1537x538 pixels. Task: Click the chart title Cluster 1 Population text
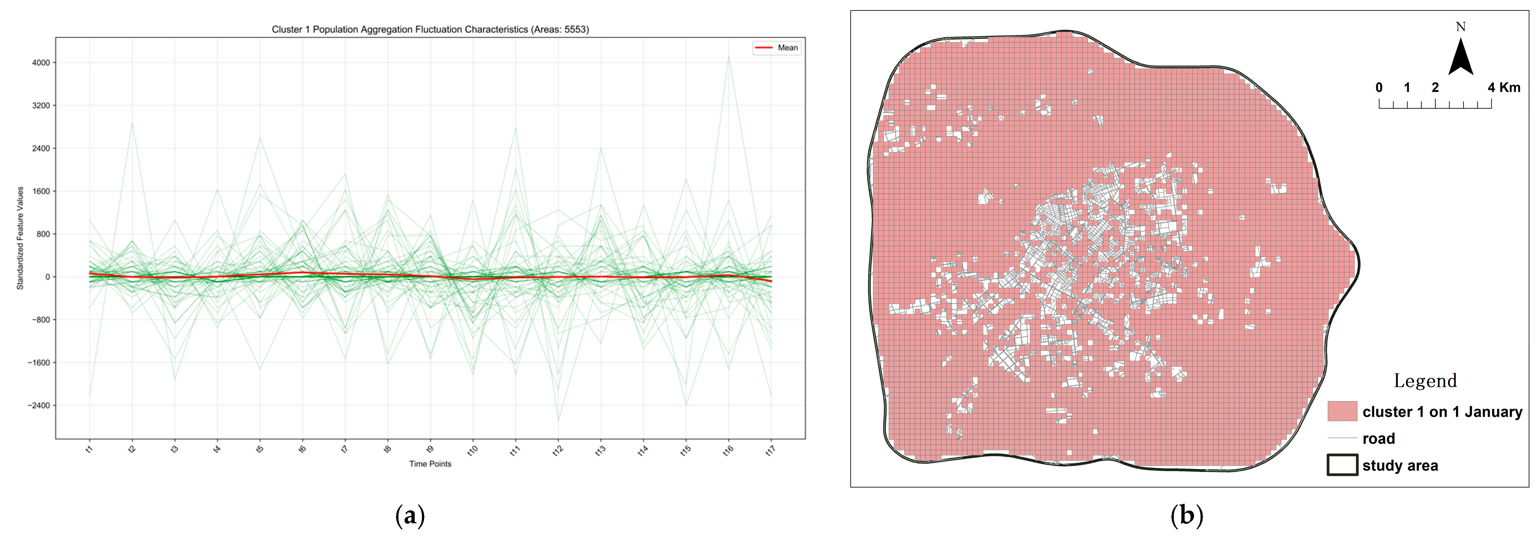pos(430,29)
